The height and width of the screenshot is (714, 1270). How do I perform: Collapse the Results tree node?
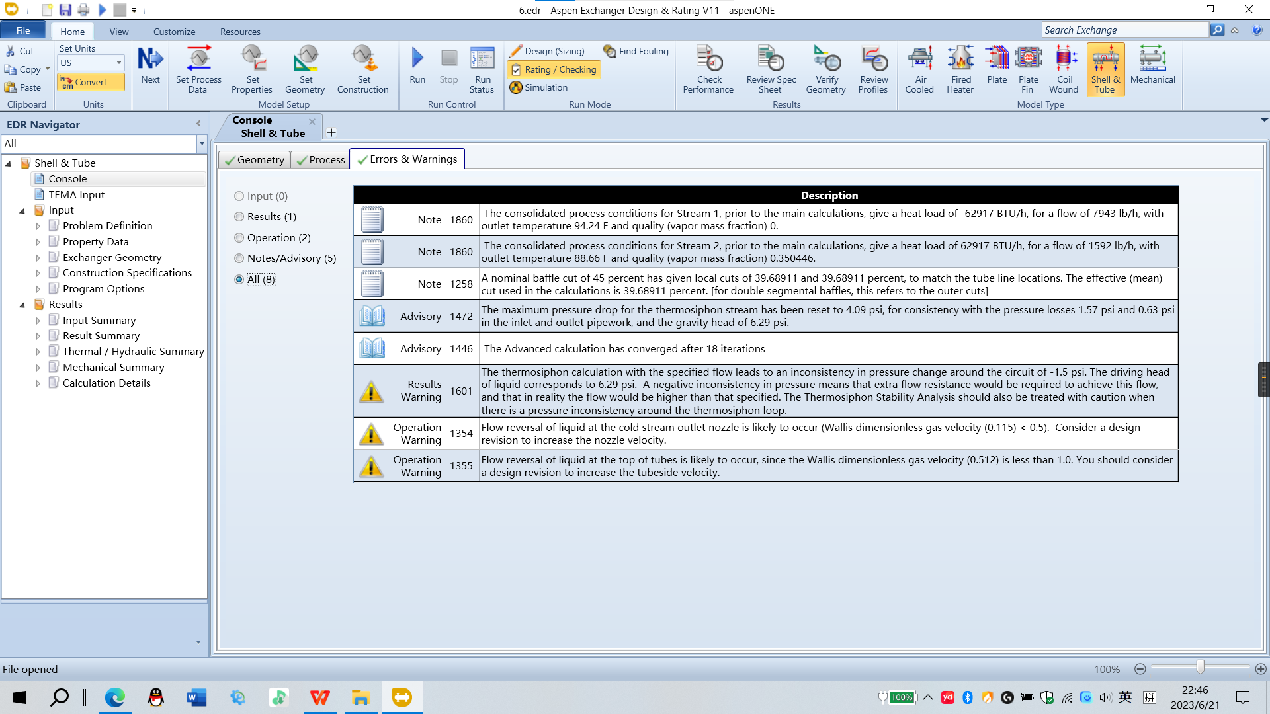22,305
